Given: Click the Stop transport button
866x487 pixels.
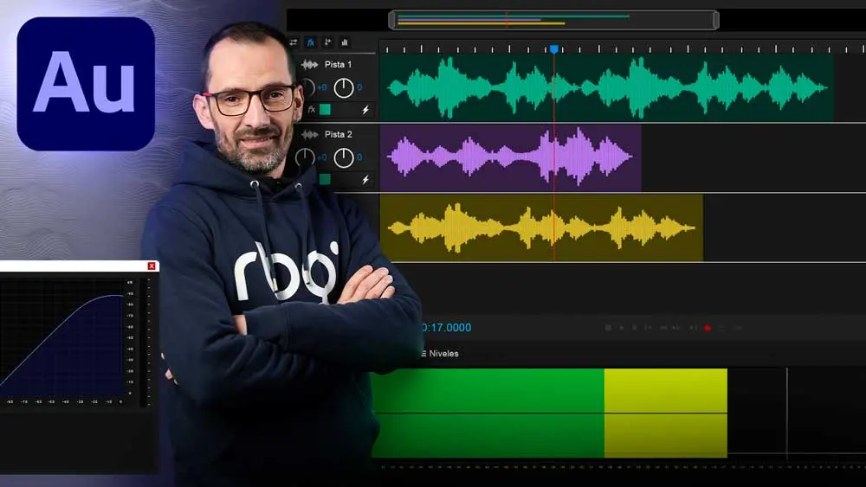Looking at the screenshot, I should pos(608,328).
